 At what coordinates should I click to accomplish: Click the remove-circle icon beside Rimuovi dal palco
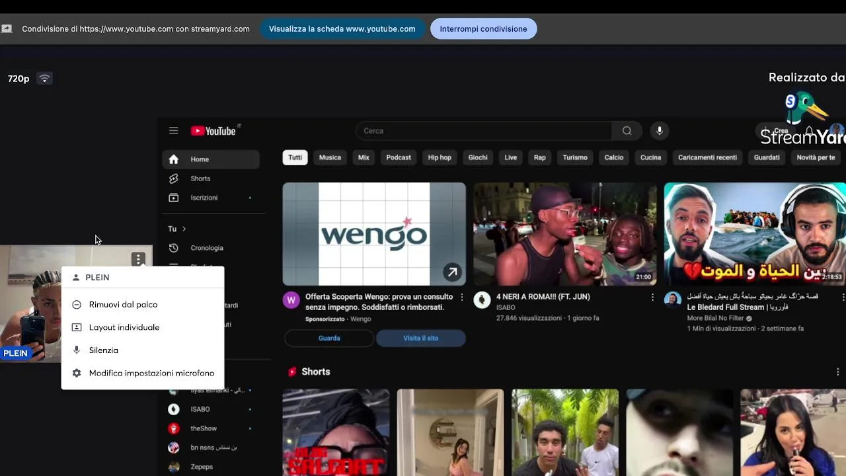pyautogui.click(x=77, y=305)
